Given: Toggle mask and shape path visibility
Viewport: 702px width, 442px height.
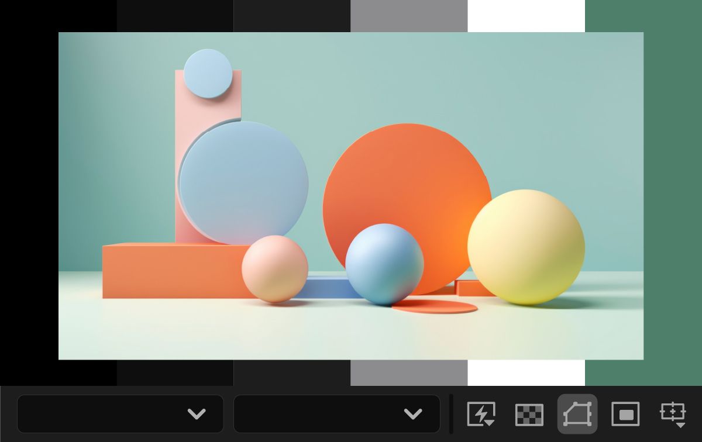Looking at the screenshot, I should pyautogui.click(x=577, y=414).
